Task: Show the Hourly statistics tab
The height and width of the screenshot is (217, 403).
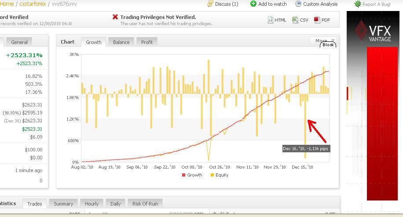Action: pyautogui.click(x=92, y=204)
